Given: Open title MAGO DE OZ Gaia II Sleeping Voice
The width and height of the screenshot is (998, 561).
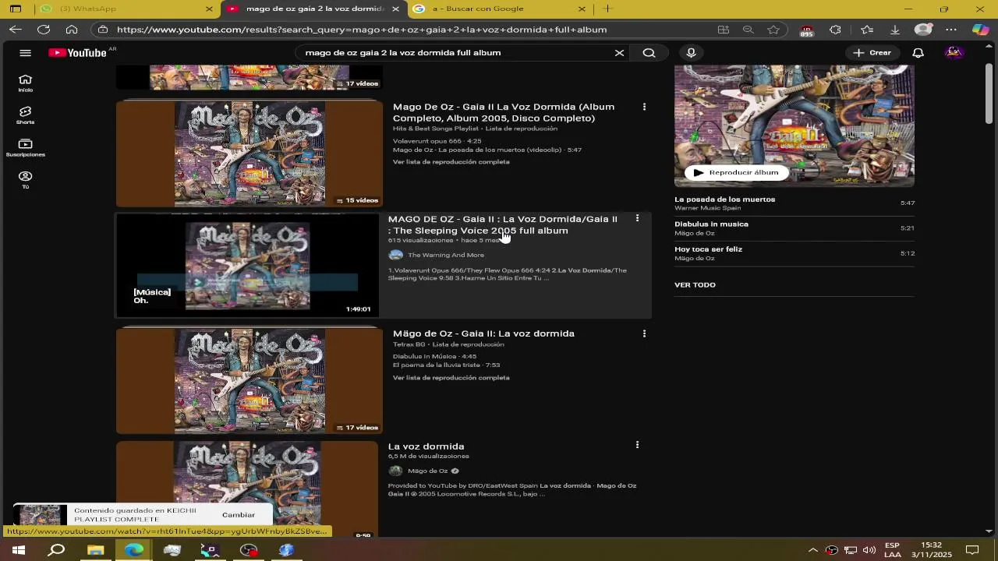Looking at the screenshot, I should pos(503,224).
